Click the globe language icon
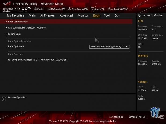The image size is (166, 124). pyautogui.click(x=35, y=9)
